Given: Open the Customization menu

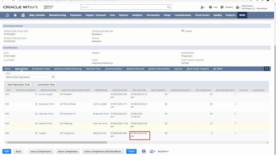Looking at the screenshot, I should click(x=183, y=15).
